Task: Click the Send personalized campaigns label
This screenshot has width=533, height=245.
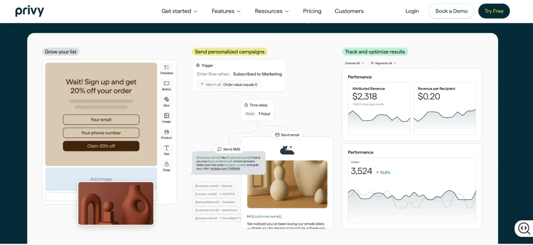Action: click(230, 52)
